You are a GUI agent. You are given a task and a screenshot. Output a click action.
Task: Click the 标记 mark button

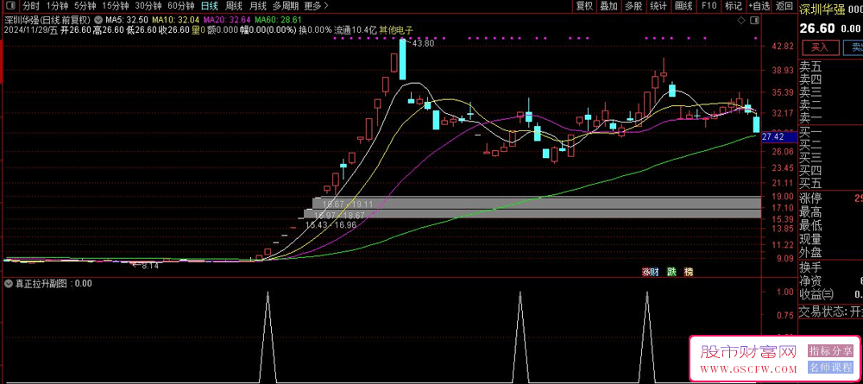[734, 6]
